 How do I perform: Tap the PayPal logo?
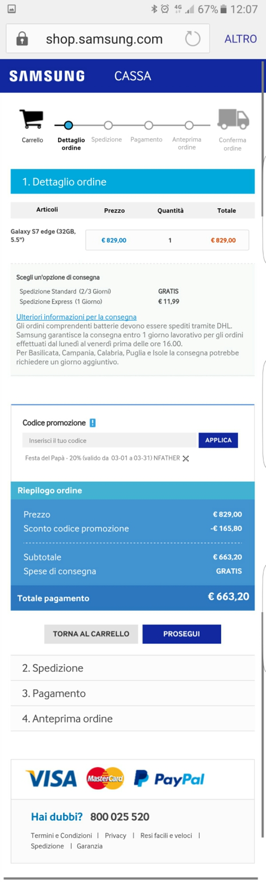coord(169,779)
